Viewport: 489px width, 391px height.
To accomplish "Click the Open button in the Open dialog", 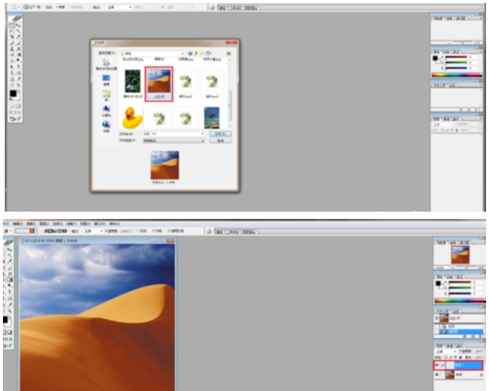I will click(220, 133).
